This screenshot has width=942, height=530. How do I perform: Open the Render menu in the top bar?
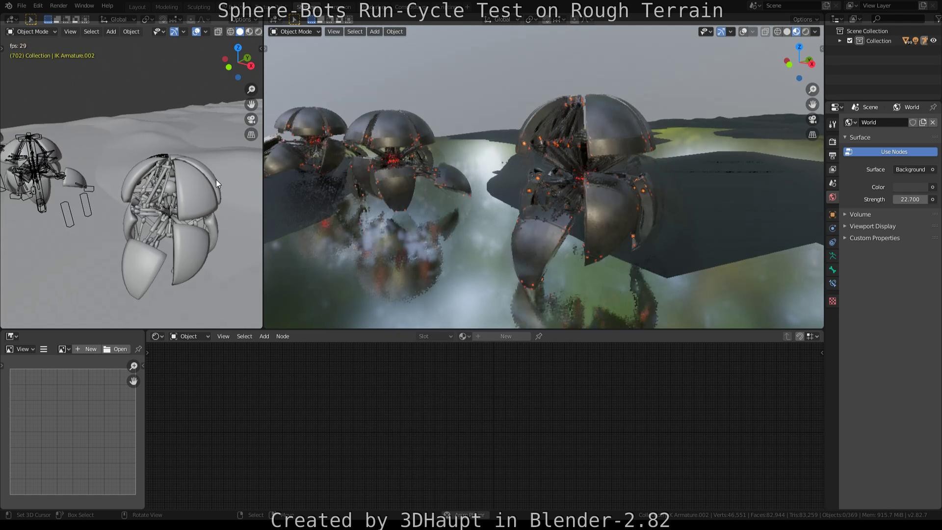click(58, 5)
